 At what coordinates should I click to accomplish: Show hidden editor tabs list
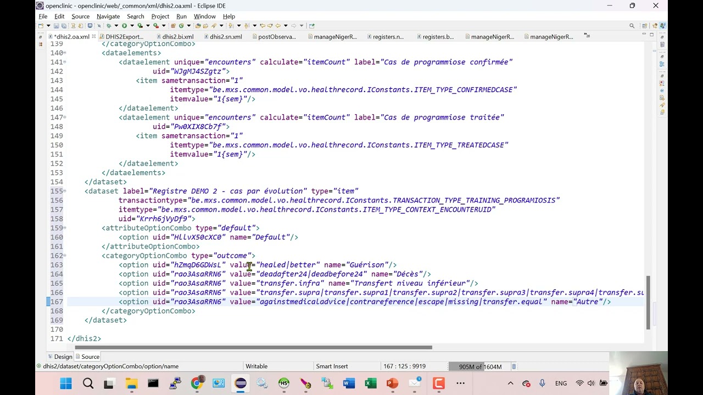[x=587, y=36]
